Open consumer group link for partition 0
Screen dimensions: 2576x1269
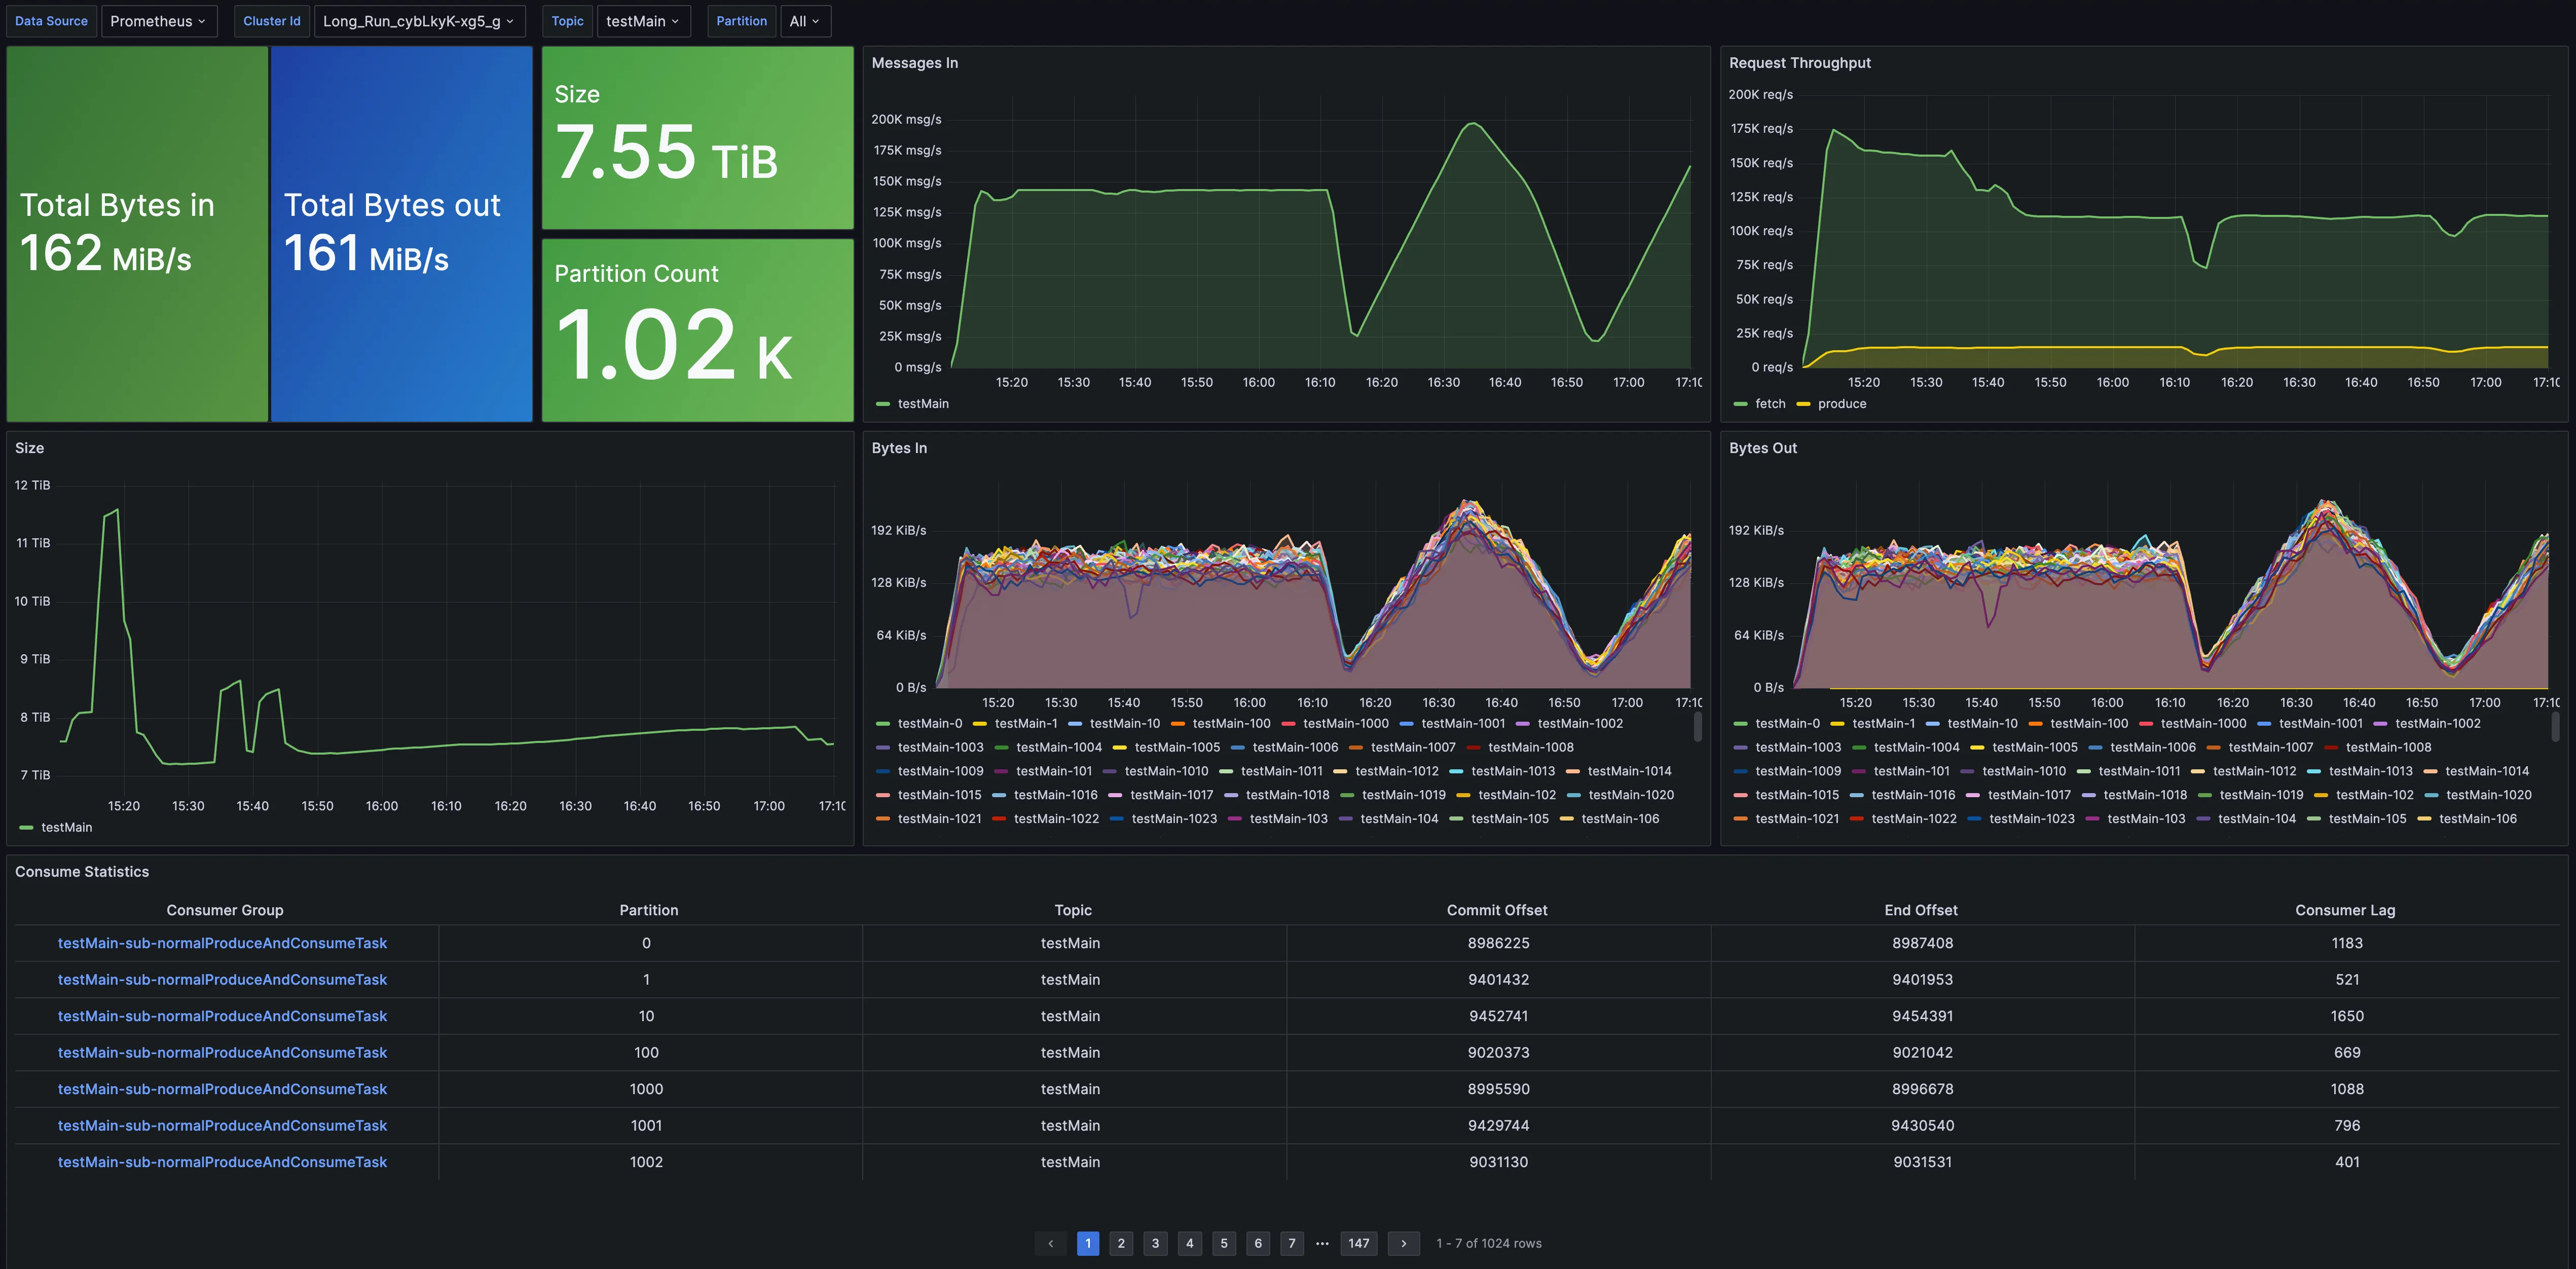(x=222, y=943)
